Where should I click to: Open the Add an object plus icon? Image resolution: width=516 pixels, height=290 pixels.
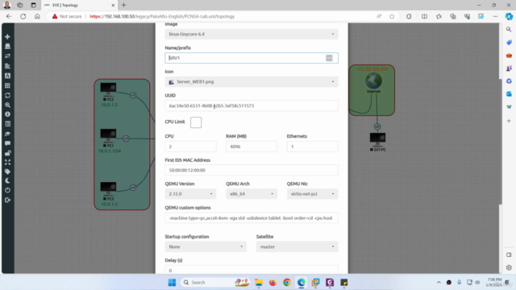(x=7, y=37)
